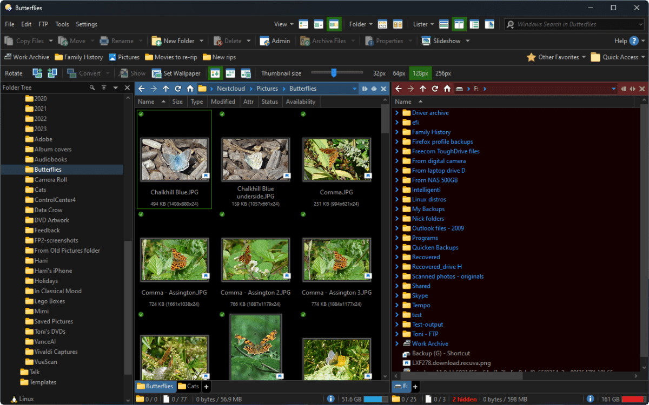Open the Properties tool

point(388,40)
